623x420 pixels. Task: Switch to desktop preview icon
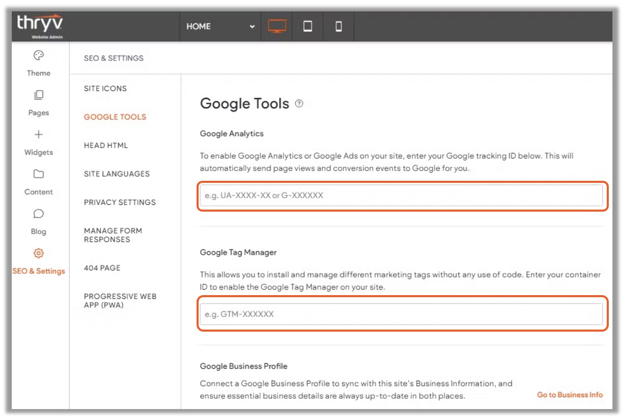point(277,26)
